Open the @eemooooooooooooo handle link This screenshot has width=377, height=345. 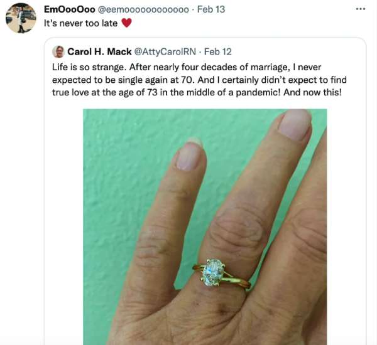coord(143,9)
